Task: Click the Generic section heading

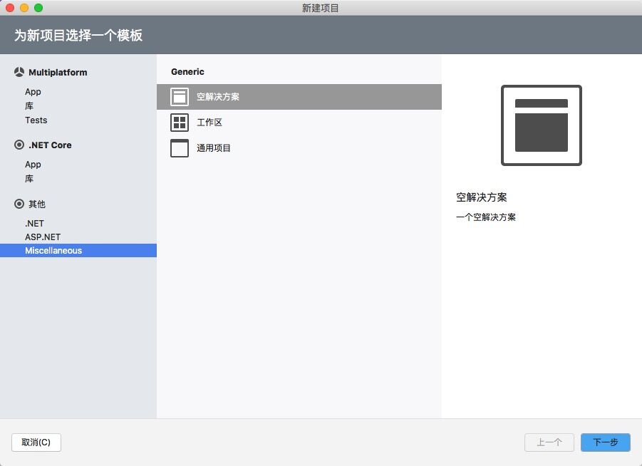Action: point(187,72)
